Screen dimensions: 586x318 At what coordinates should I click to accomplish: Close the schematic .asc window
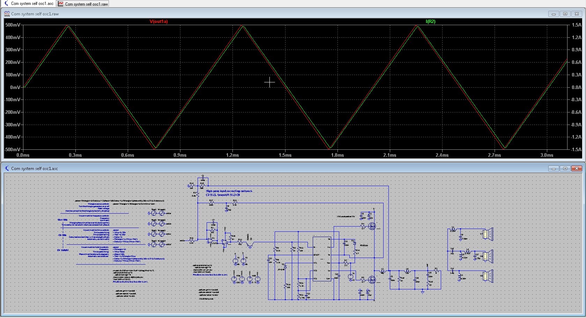pyautogui.click(x=577, y=169)
